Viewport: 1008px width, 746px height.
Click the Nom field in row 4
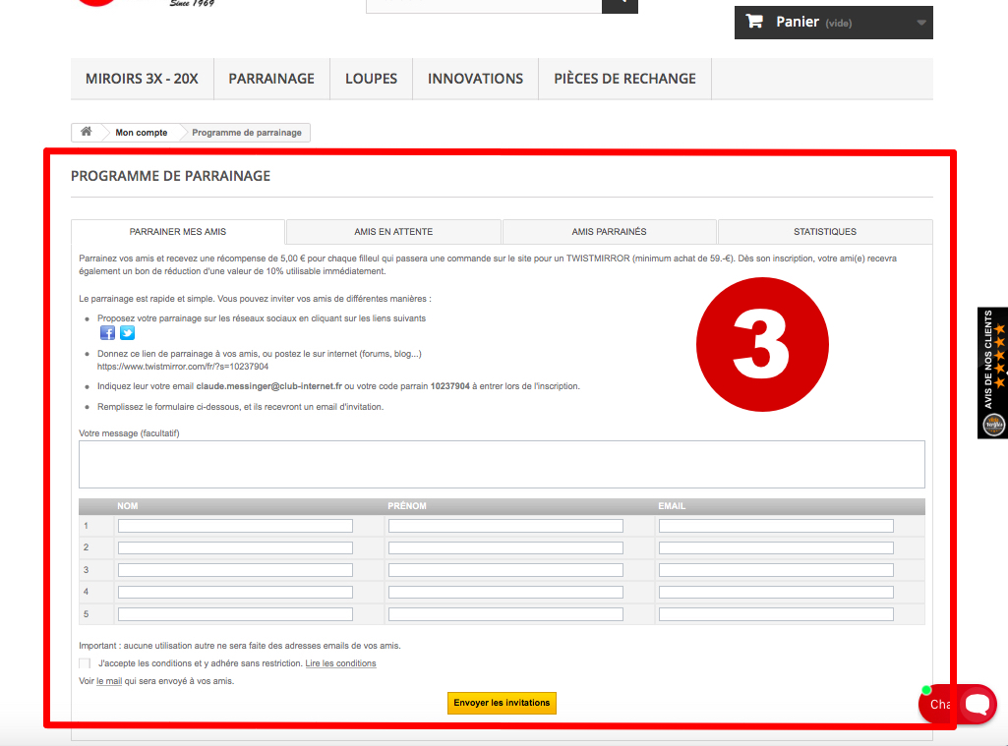[x=235, y=592]
